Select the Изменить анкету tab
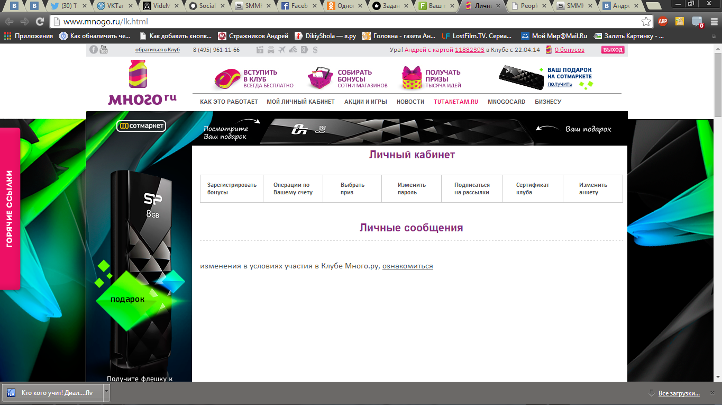Image resolution: width=722 pixels, height=405 pixels. 593,188
